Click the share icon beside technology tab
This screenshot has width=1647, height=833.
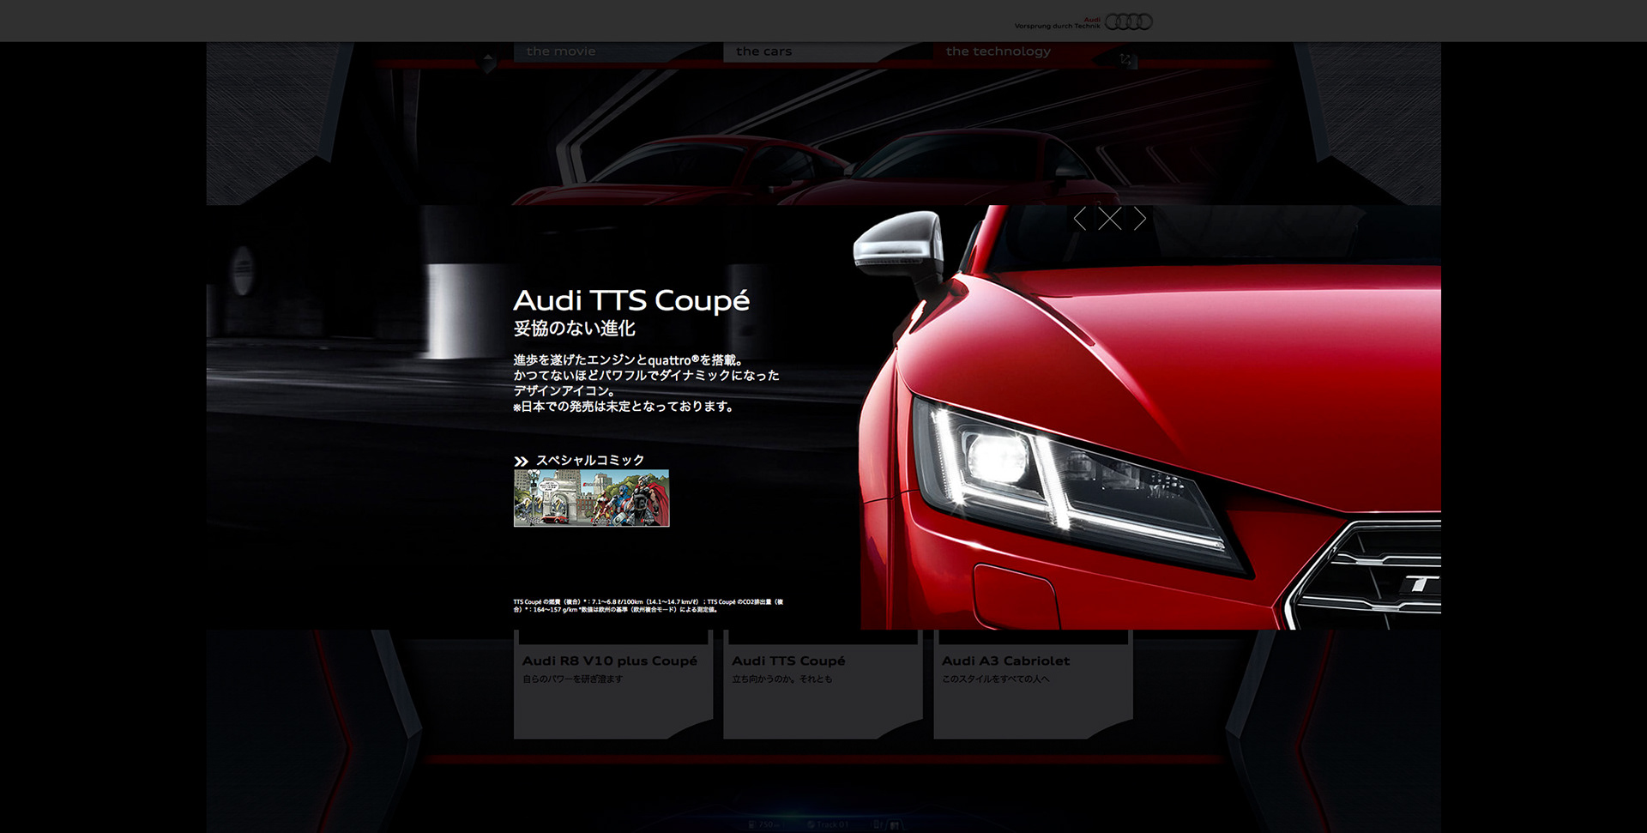pyautogui.click(x=1127, y=59)
